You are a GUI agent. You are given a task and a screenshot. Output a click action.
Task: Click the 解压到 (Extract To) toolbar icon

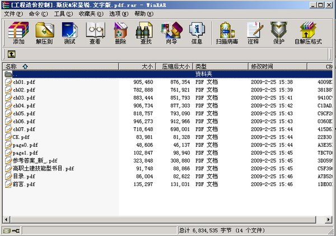[44, 33]
